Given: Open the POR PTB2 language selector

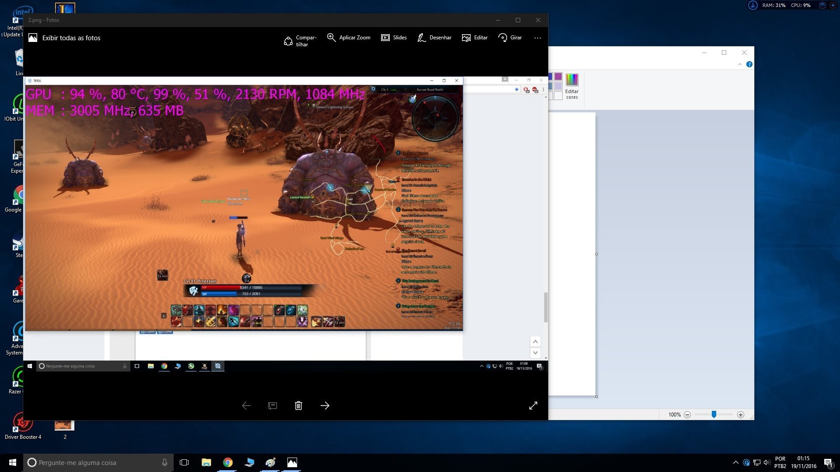Looking at the screenshot, I should click(x=780, y=462).
